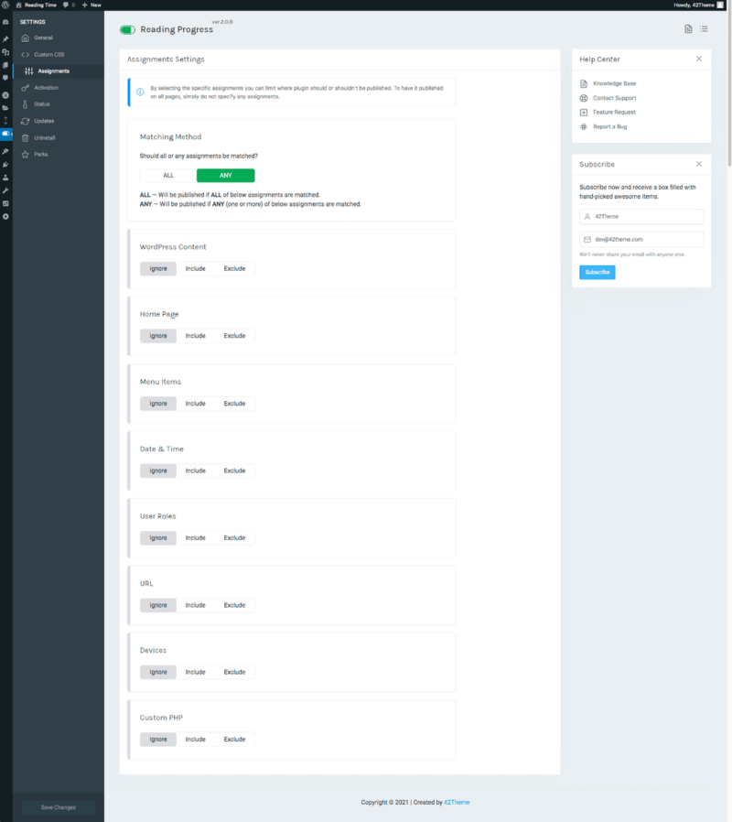The width and height of the screenshot is (732, 822).
Task: Click the Save Changes button
Action: (x=59, y=807)
